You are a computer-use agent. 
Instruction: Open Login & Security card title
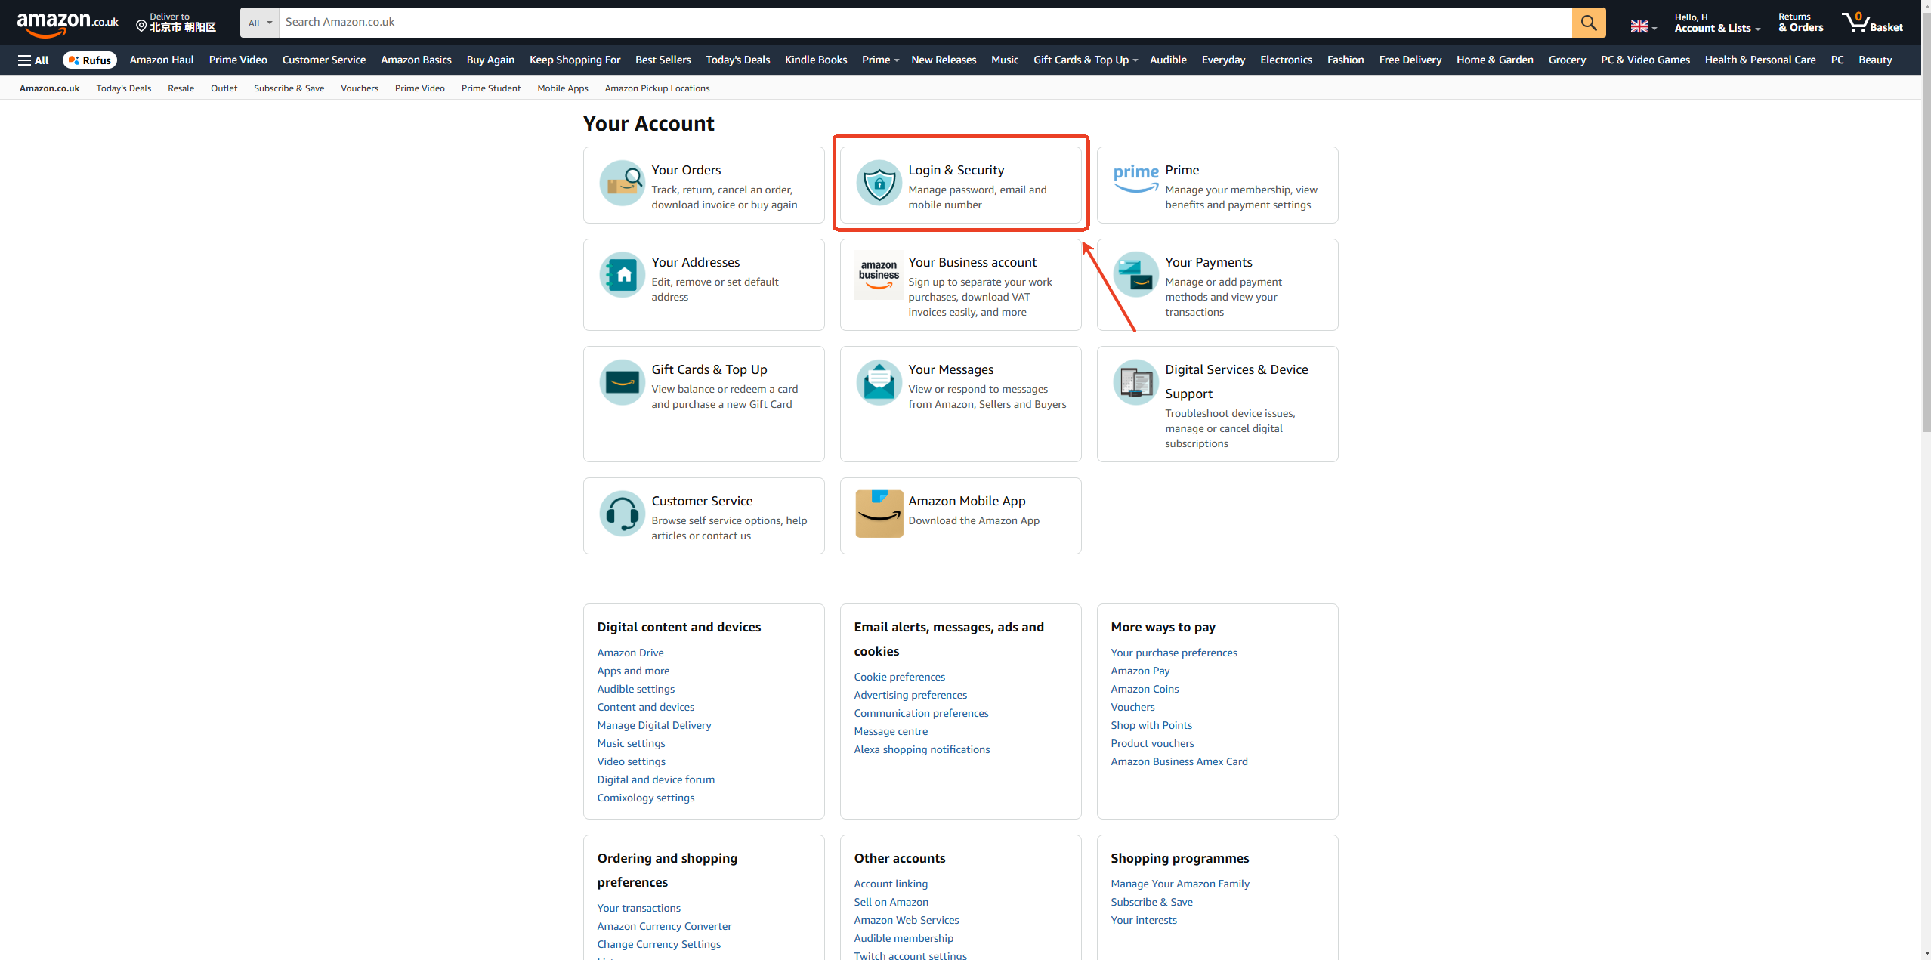pos(956,170)
